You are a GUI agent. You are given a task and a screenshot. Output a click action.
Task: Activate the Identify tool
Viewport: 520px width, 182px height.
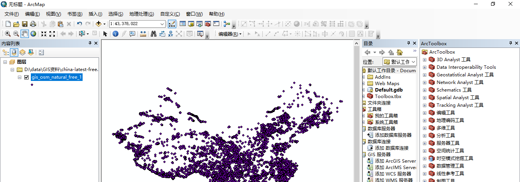coord(115,34)
